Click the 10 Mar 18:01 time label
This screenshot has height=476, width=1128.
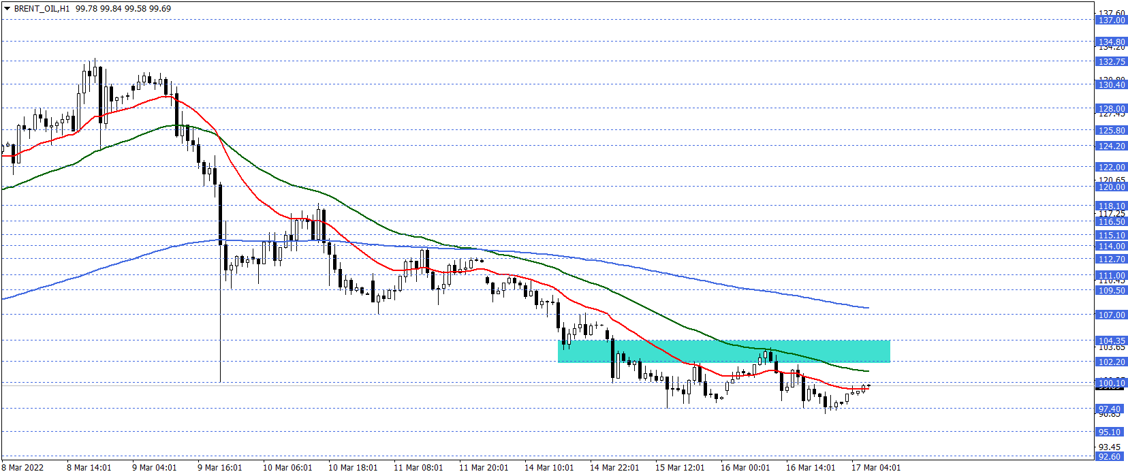[353, 468]
